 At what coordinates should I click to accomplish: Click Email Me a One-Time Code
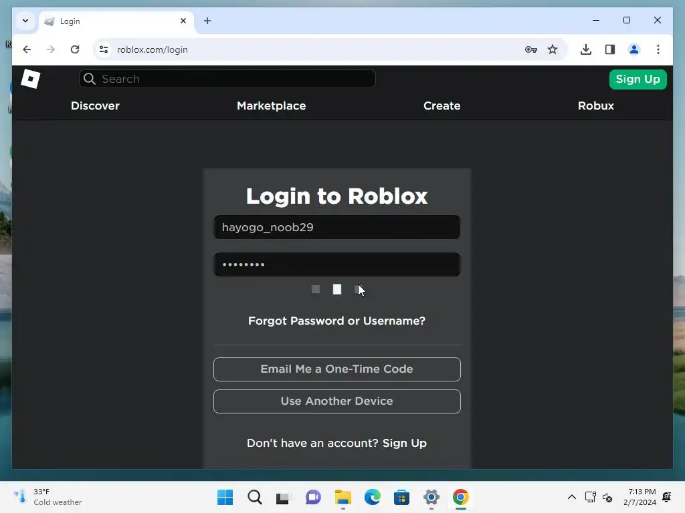pyautogui.click(x=337, y=369)
